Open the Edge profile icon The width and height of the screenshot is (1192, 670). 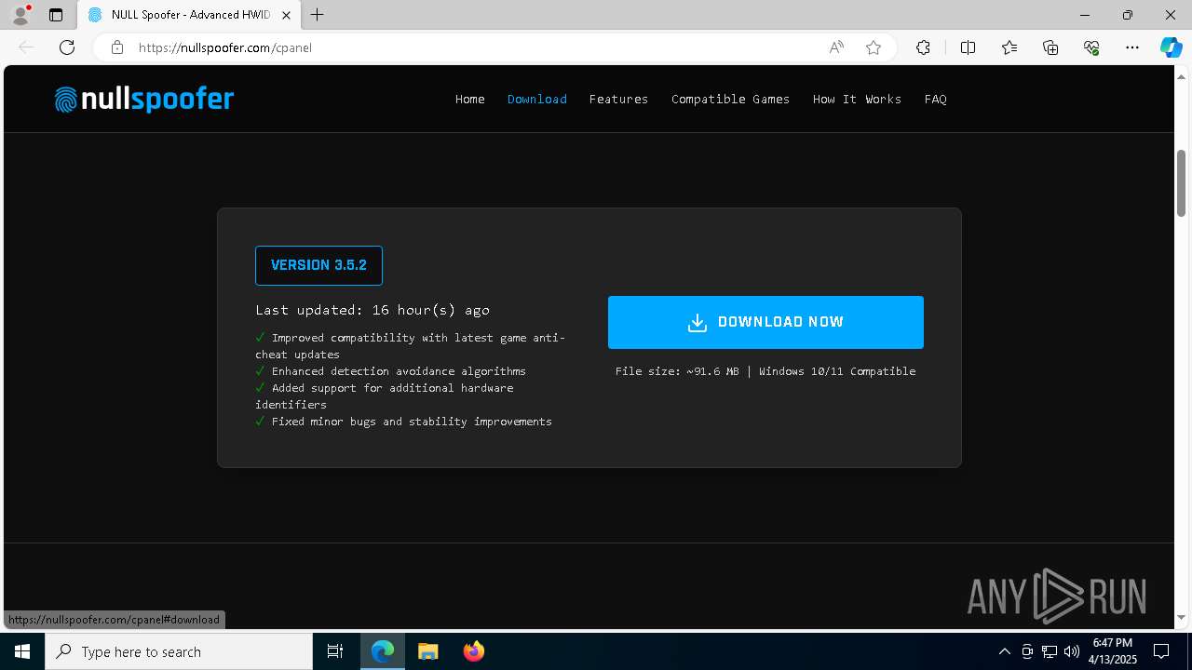click(x=20, y=15)
